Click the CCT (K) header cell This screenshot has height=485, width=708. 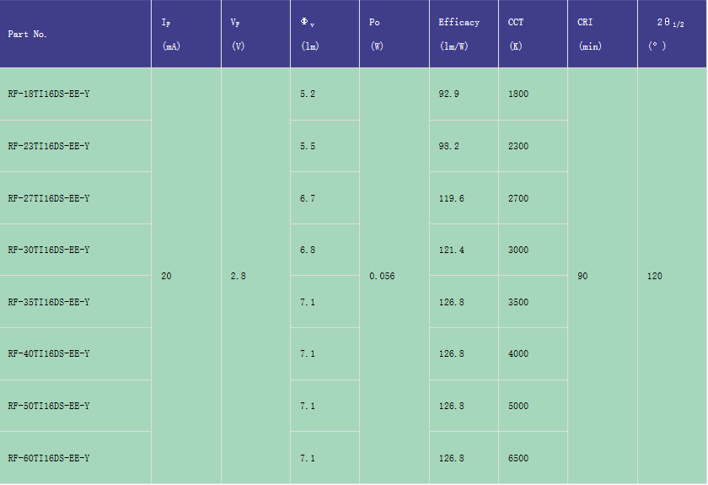pyautogui.click(x=534, y=34)
